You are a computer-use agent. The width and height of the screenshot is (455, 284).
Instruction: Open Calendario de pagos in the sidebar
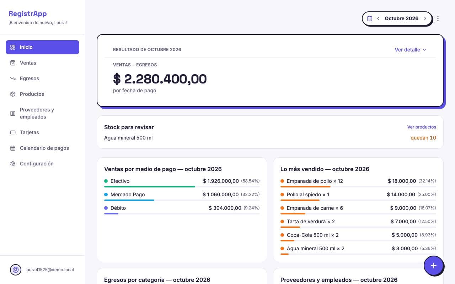(42, 148)
